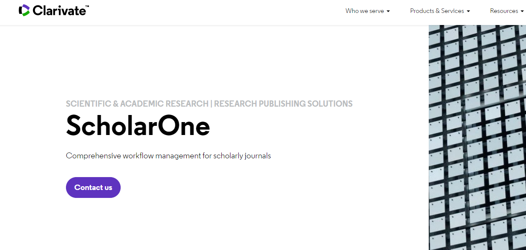The width and height of the screenshot is (526, 250).
Task: Click the pipe separator between breadcrumb items
Action: 211,104
